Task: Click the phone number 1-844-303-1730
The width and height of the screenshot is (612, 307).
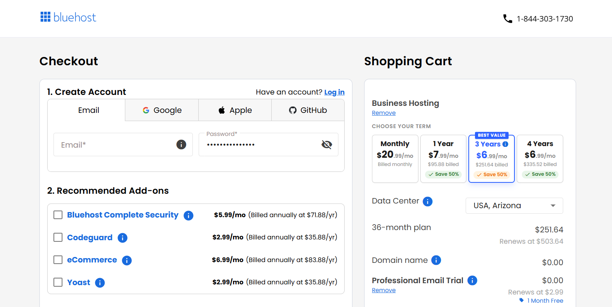Action: tap(545, 19)
